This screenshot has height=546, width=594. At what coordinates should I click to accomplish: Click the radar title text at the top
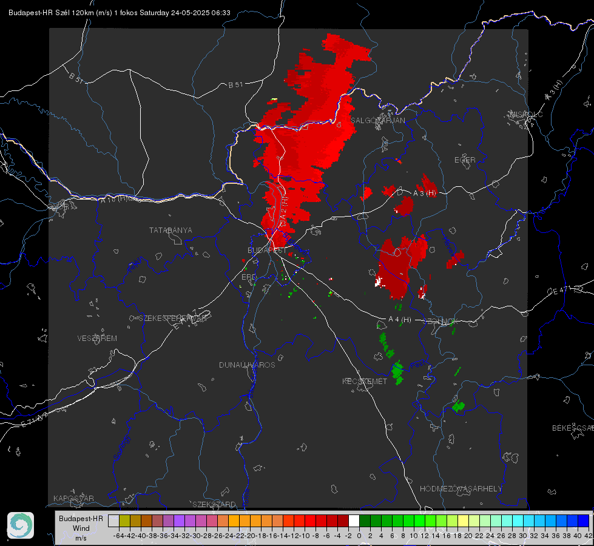pos(120,13)
